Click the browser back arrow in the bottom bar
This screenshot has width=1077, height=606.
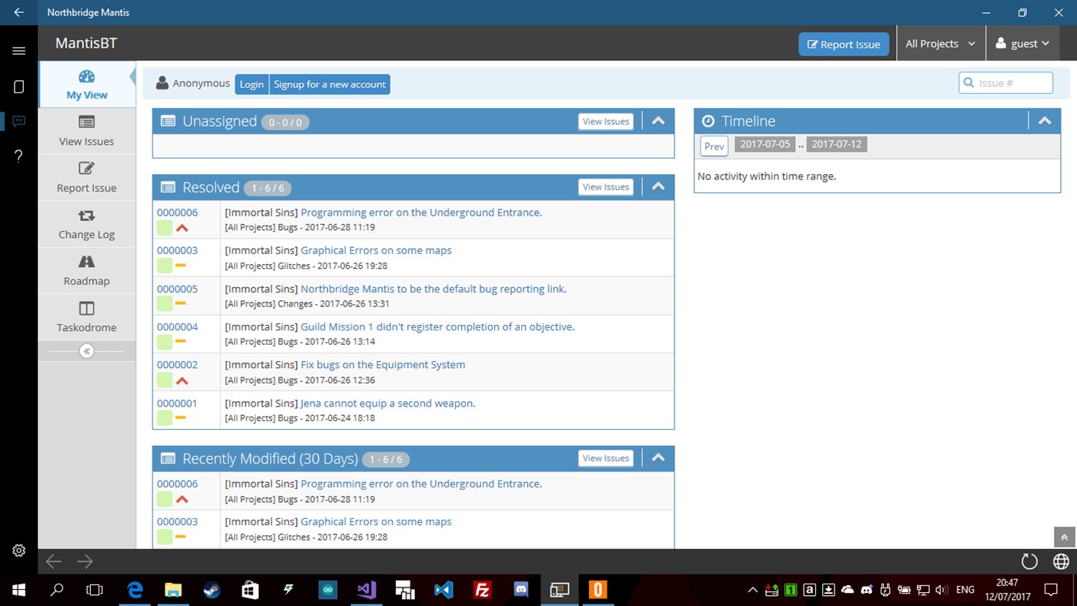tap(53, 561)
